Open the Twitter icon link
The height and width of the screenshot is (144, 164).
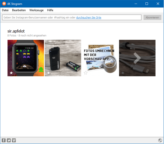point(9,140)
